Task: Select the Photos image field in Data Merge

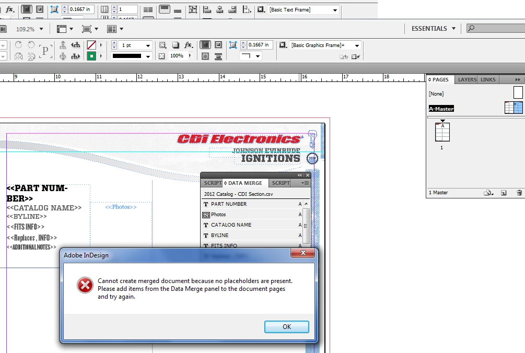Action: pos(252,215)
